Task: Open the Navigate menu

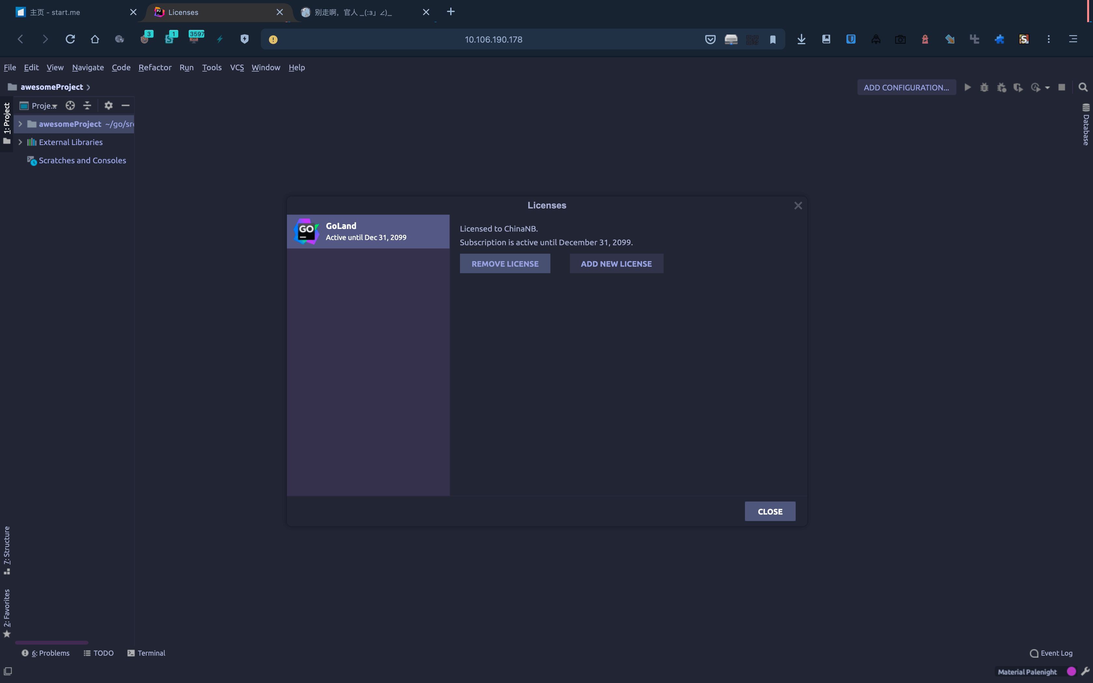Action: (88, 67)
